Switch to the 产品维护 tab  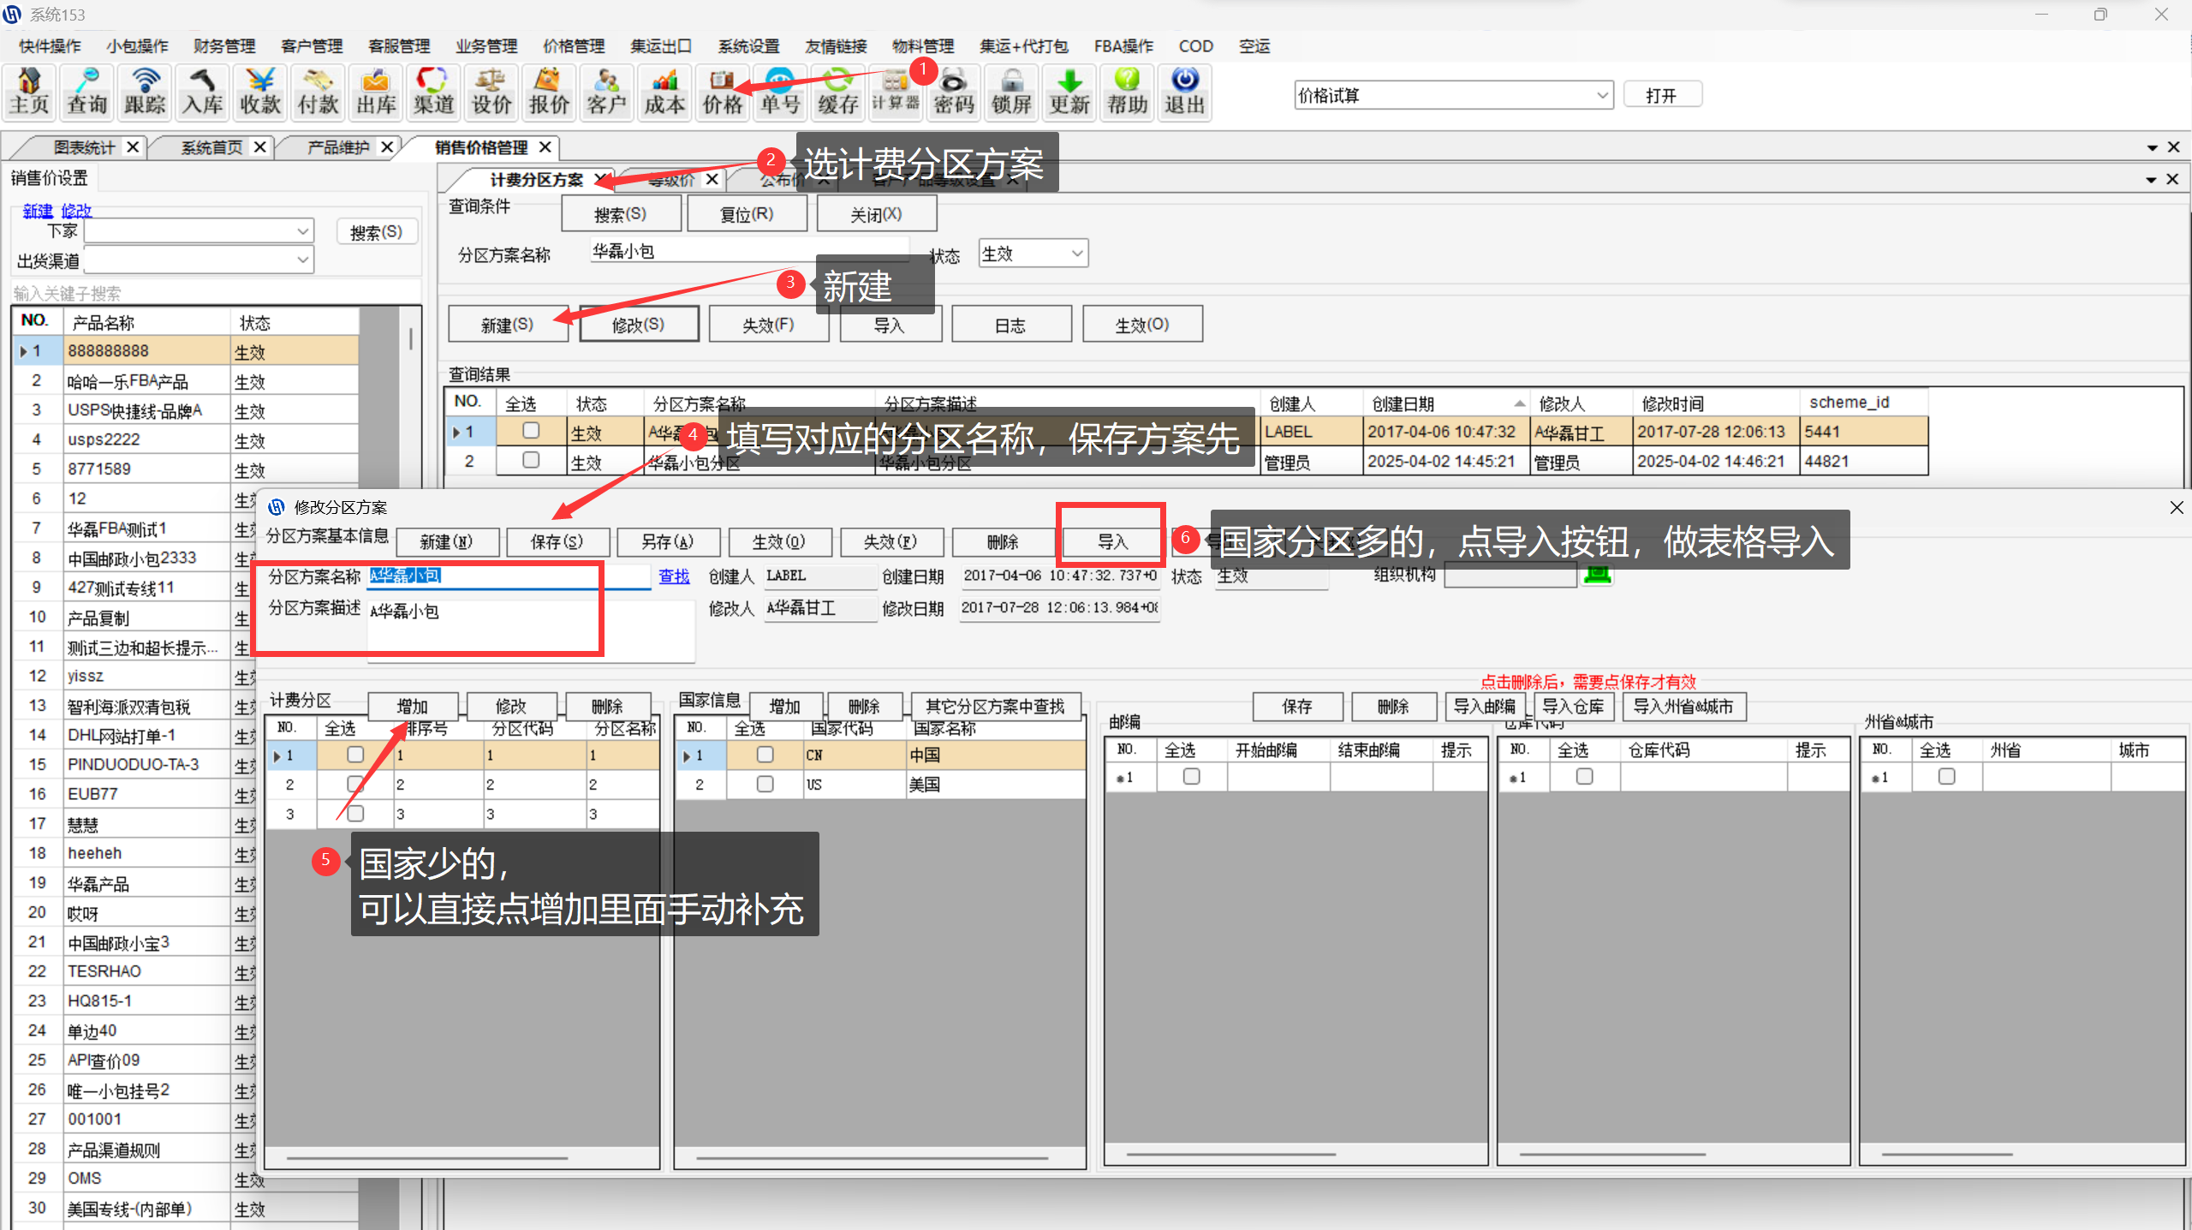pyautogui.click(x=338, y=147)
